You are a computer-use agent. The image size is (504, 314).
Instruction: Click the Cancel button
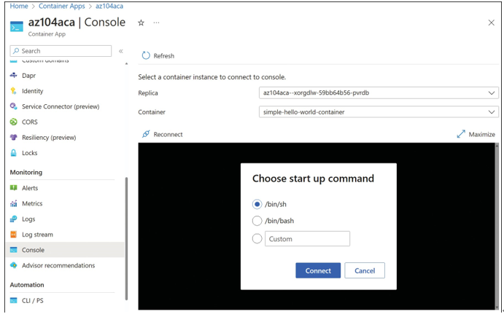(x=365, y=270)
